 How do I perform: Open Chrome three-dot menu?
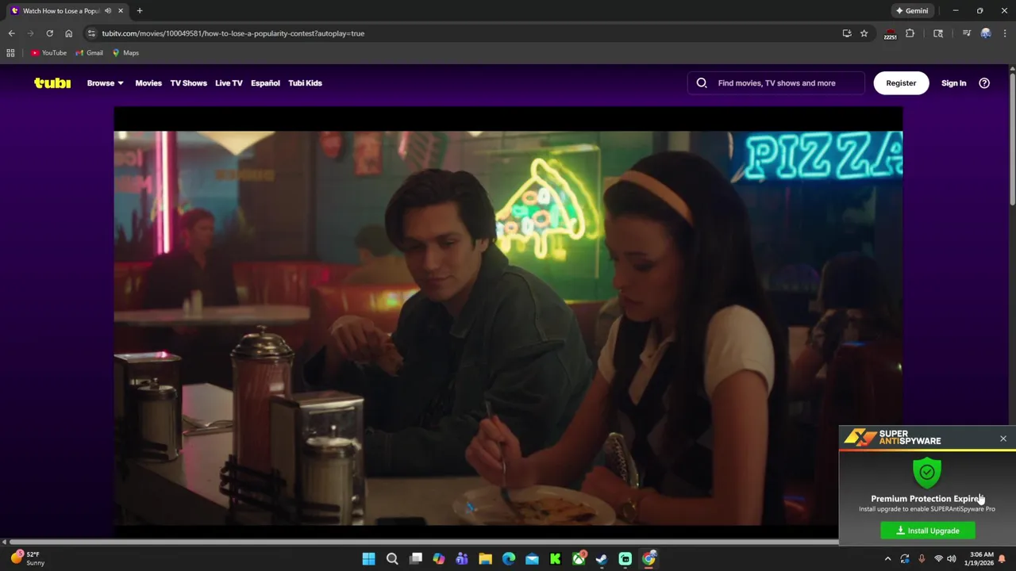[1005, 33]
